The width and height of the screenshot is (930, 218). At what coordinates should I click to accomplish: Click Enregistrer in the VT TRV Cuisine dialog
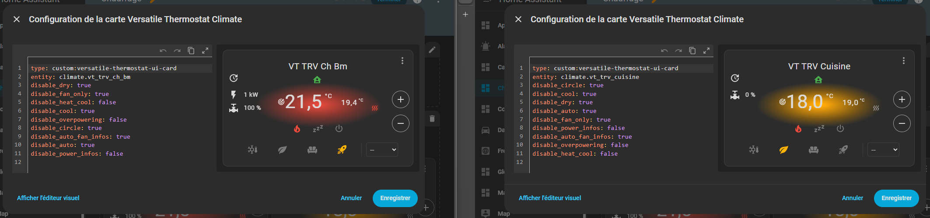pyautogui.click(x=896, y=198)
